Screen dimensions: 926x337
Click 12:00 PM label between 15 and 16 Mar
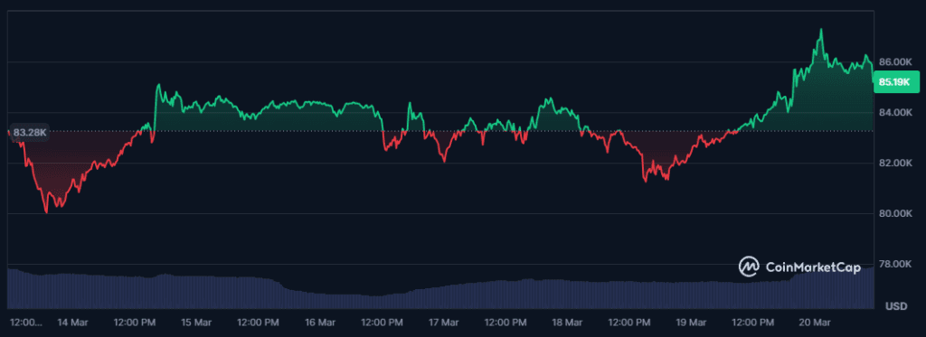[258, 323]
